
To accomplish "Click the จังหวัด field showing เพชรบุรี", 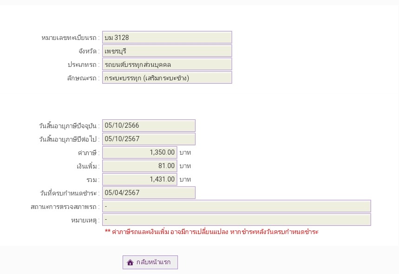I will (x=167, y=51).
